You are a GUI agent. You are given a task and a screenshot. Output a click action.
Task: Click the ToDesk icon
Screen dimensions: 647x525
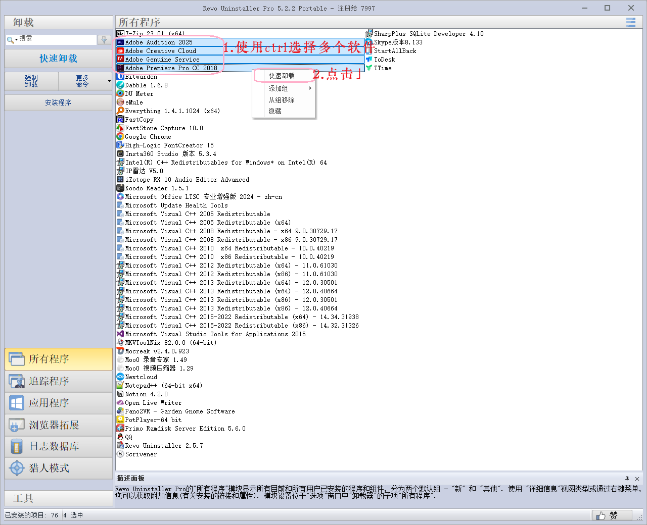(369, 60)
